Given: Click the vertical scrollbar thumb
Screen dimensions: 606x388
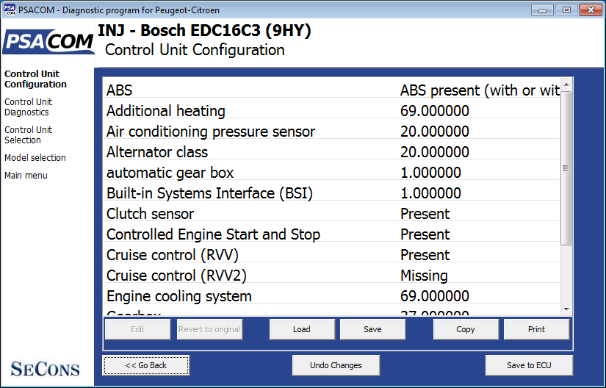Looking at the screenshot, I should click(566, 168).
